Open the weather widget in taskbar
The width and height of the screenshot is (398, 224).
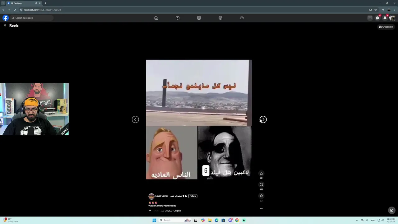pyautogui.click(x=11, y=220)
